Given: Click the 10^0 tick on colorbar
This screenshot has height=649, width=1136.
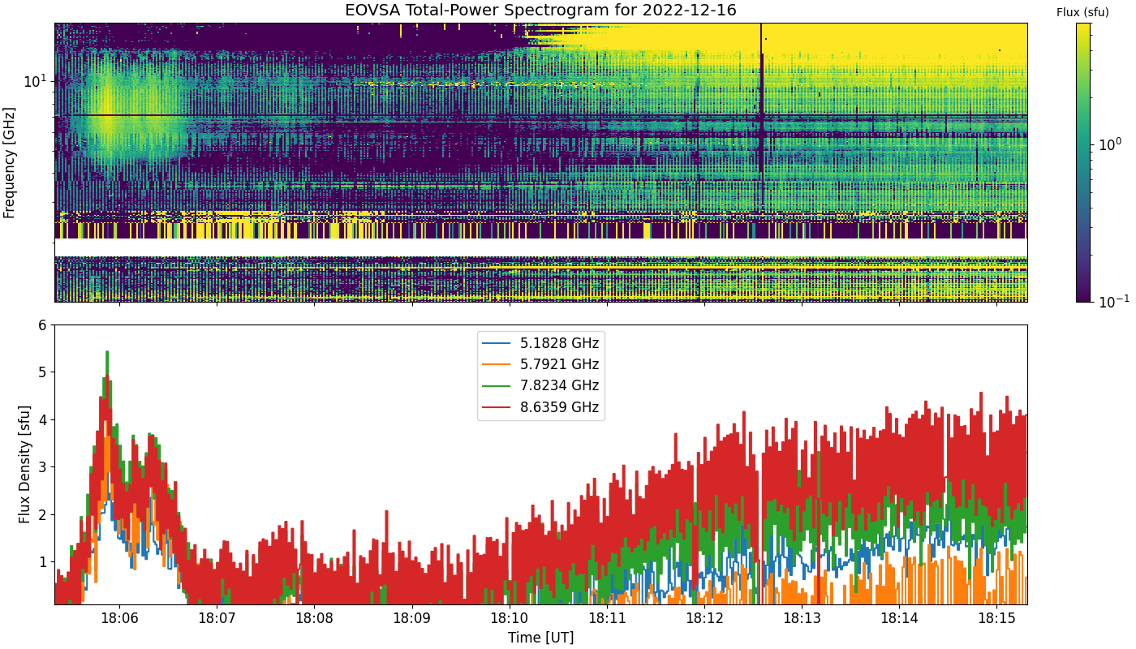Looking at the screenshot, I should coord(1108,144).
